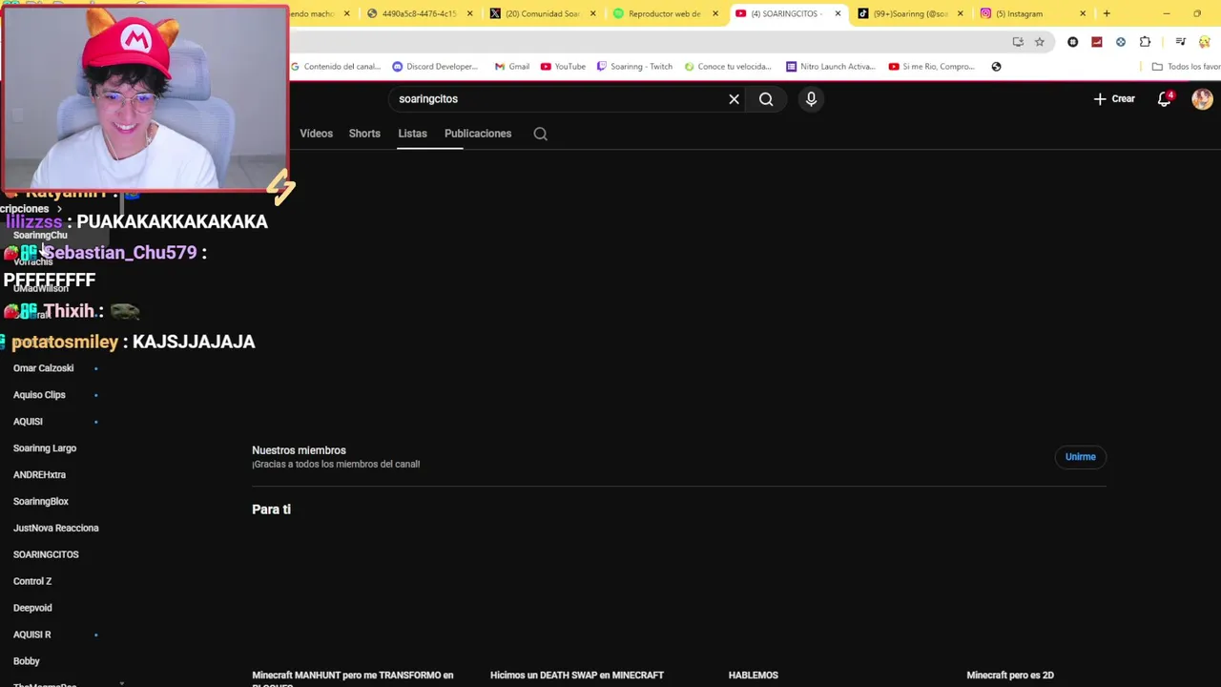The height and width of the screenshot is (687, 1221).
Task: Click the Chrome profile avatar icon
Action: click(1206, 42)
